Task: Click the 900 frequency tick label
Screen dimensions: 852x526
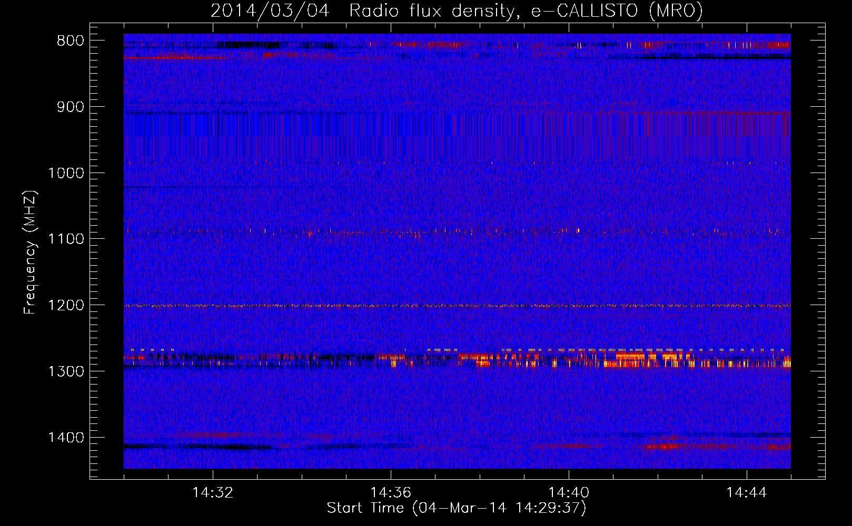Action: click(70, 107)
